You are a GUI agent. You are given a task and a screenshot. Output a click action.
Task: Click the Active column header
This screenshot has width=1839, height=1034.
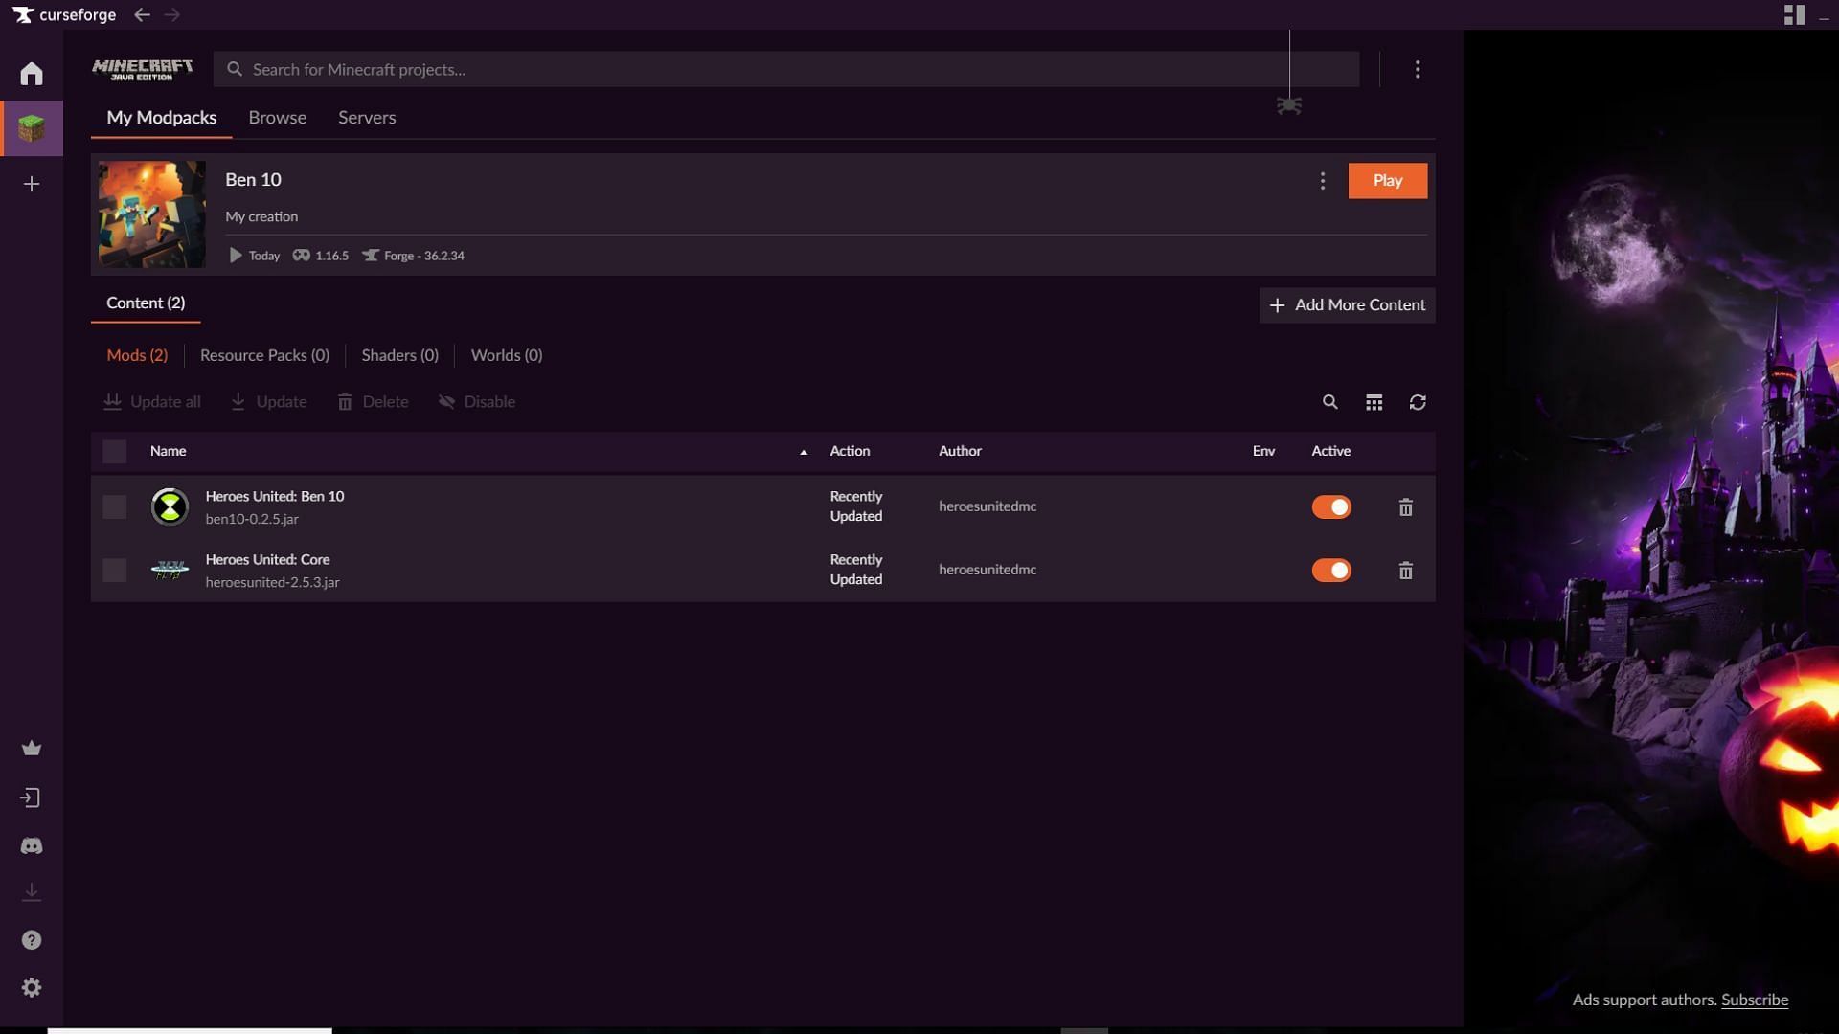tap(1330, 451)
